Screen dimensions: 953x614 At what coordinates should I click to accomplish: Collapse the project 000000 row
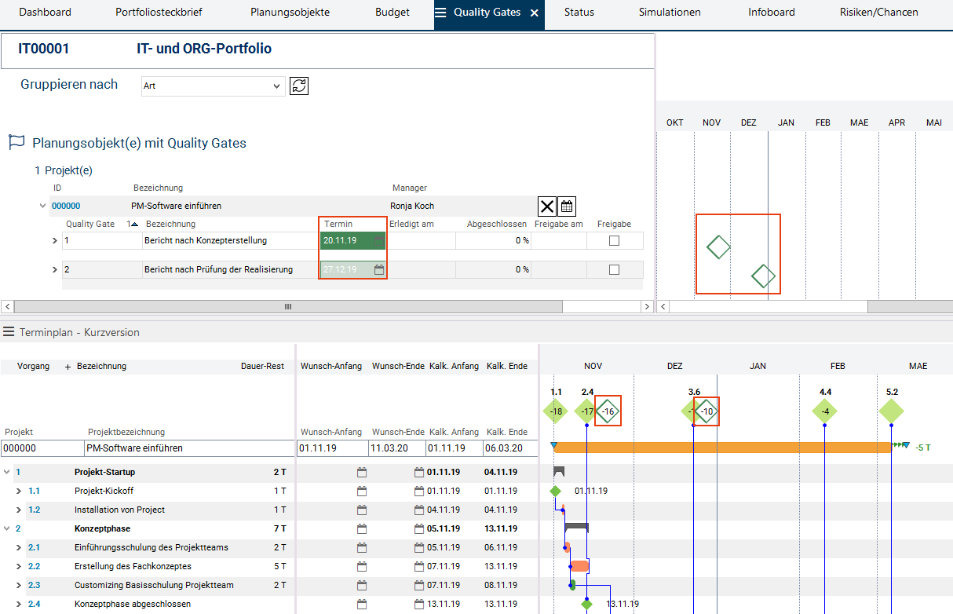pos(42,206)
